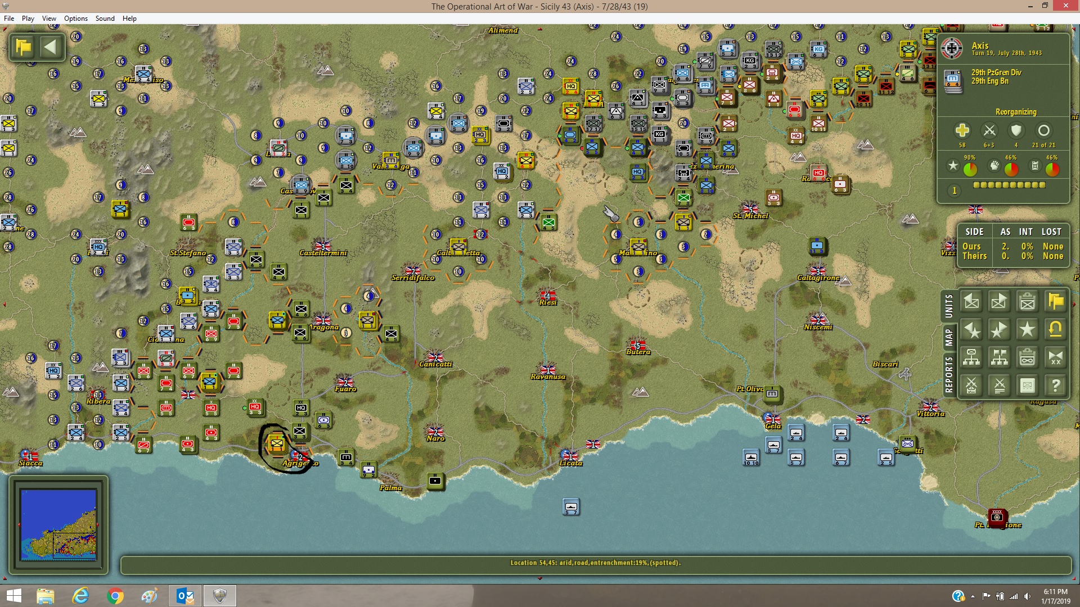Screen dimensions: 1080x607
Task: Click the left arrow button at top-left
Action: click(x=51, y=47)
